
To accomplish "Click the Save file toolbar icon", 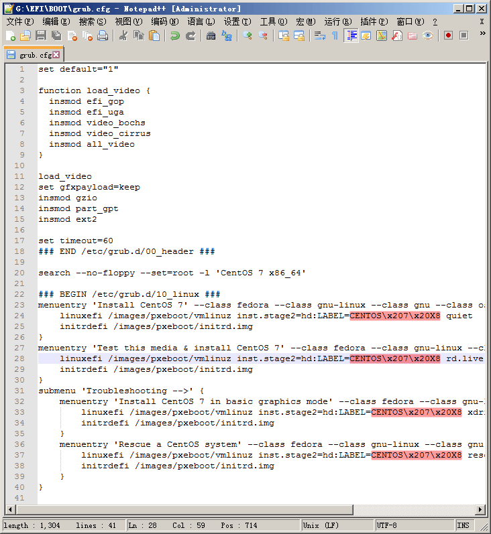I will 40,36.
